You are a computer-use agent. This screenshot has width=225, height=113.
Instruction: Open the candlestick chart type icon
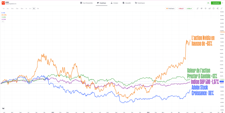pyautogui.click(x=201, y=8)
